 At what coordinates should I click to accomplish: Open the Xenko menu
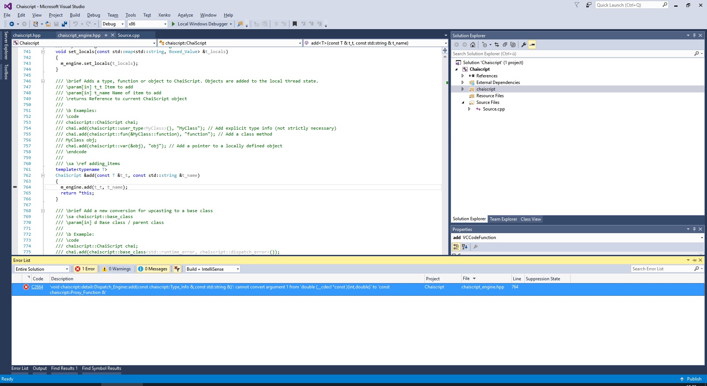point(164,15)
